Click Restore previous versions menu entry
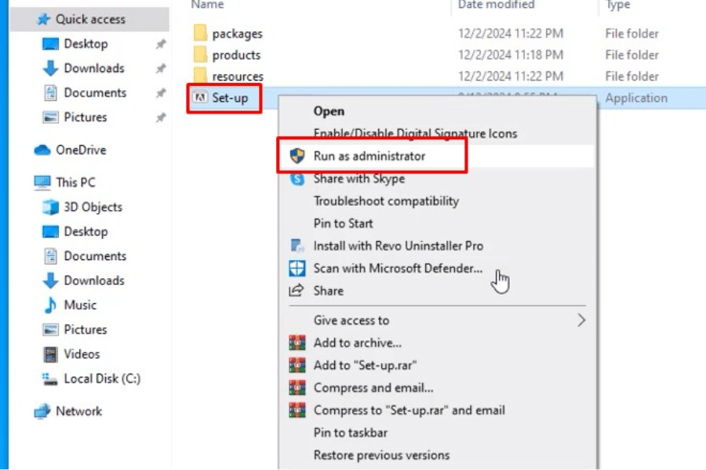Image resolution: width=706 pixels, height=470 pixels. click(x=381, y=455)
